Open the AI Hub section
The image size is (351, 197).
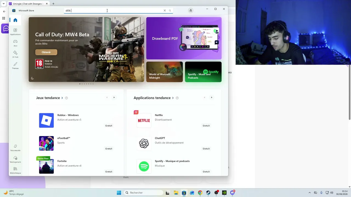(15, 54)
